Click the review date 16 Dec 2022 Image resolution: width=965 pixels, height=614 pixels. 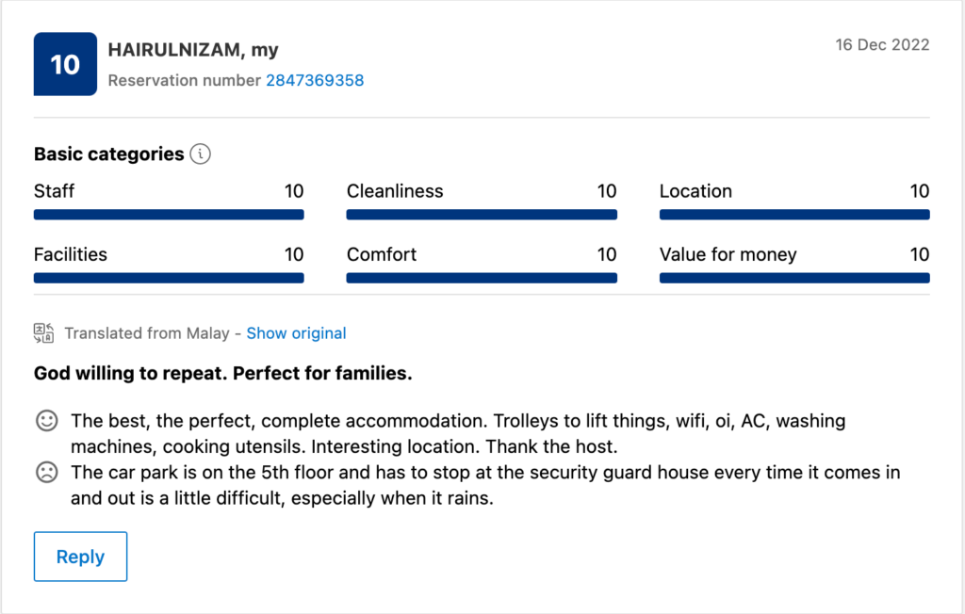pyautogui.click(x=882, y=45)
